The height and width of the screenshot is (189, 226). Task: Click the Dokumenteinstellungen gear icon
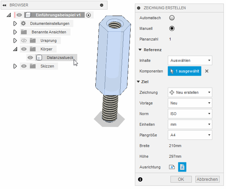coord(23,23)
